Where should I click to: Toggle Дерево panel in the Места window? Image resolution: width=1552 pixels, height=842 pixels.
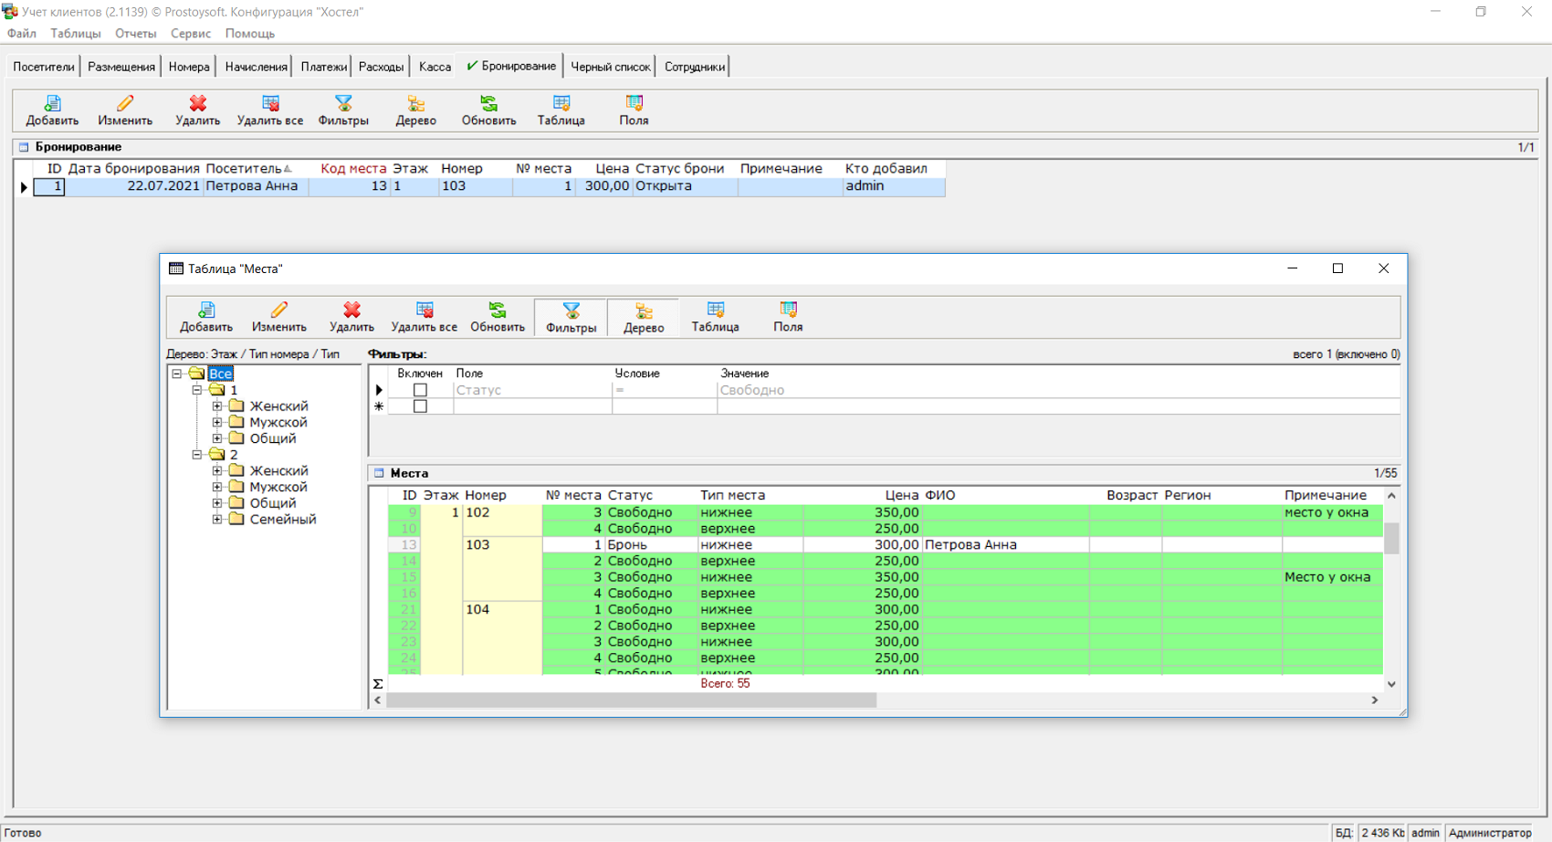644,317
